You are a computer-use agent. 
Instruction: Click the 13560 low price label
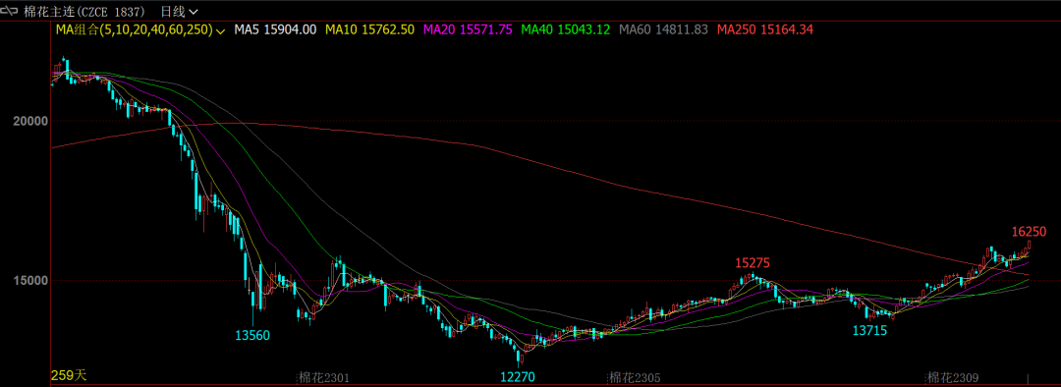tap(252, 335)
